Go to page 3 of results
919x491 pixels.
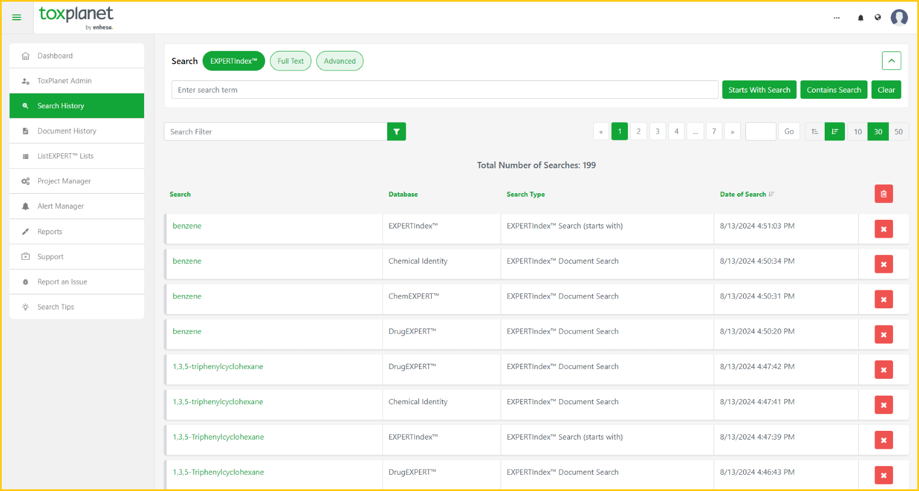657,132
